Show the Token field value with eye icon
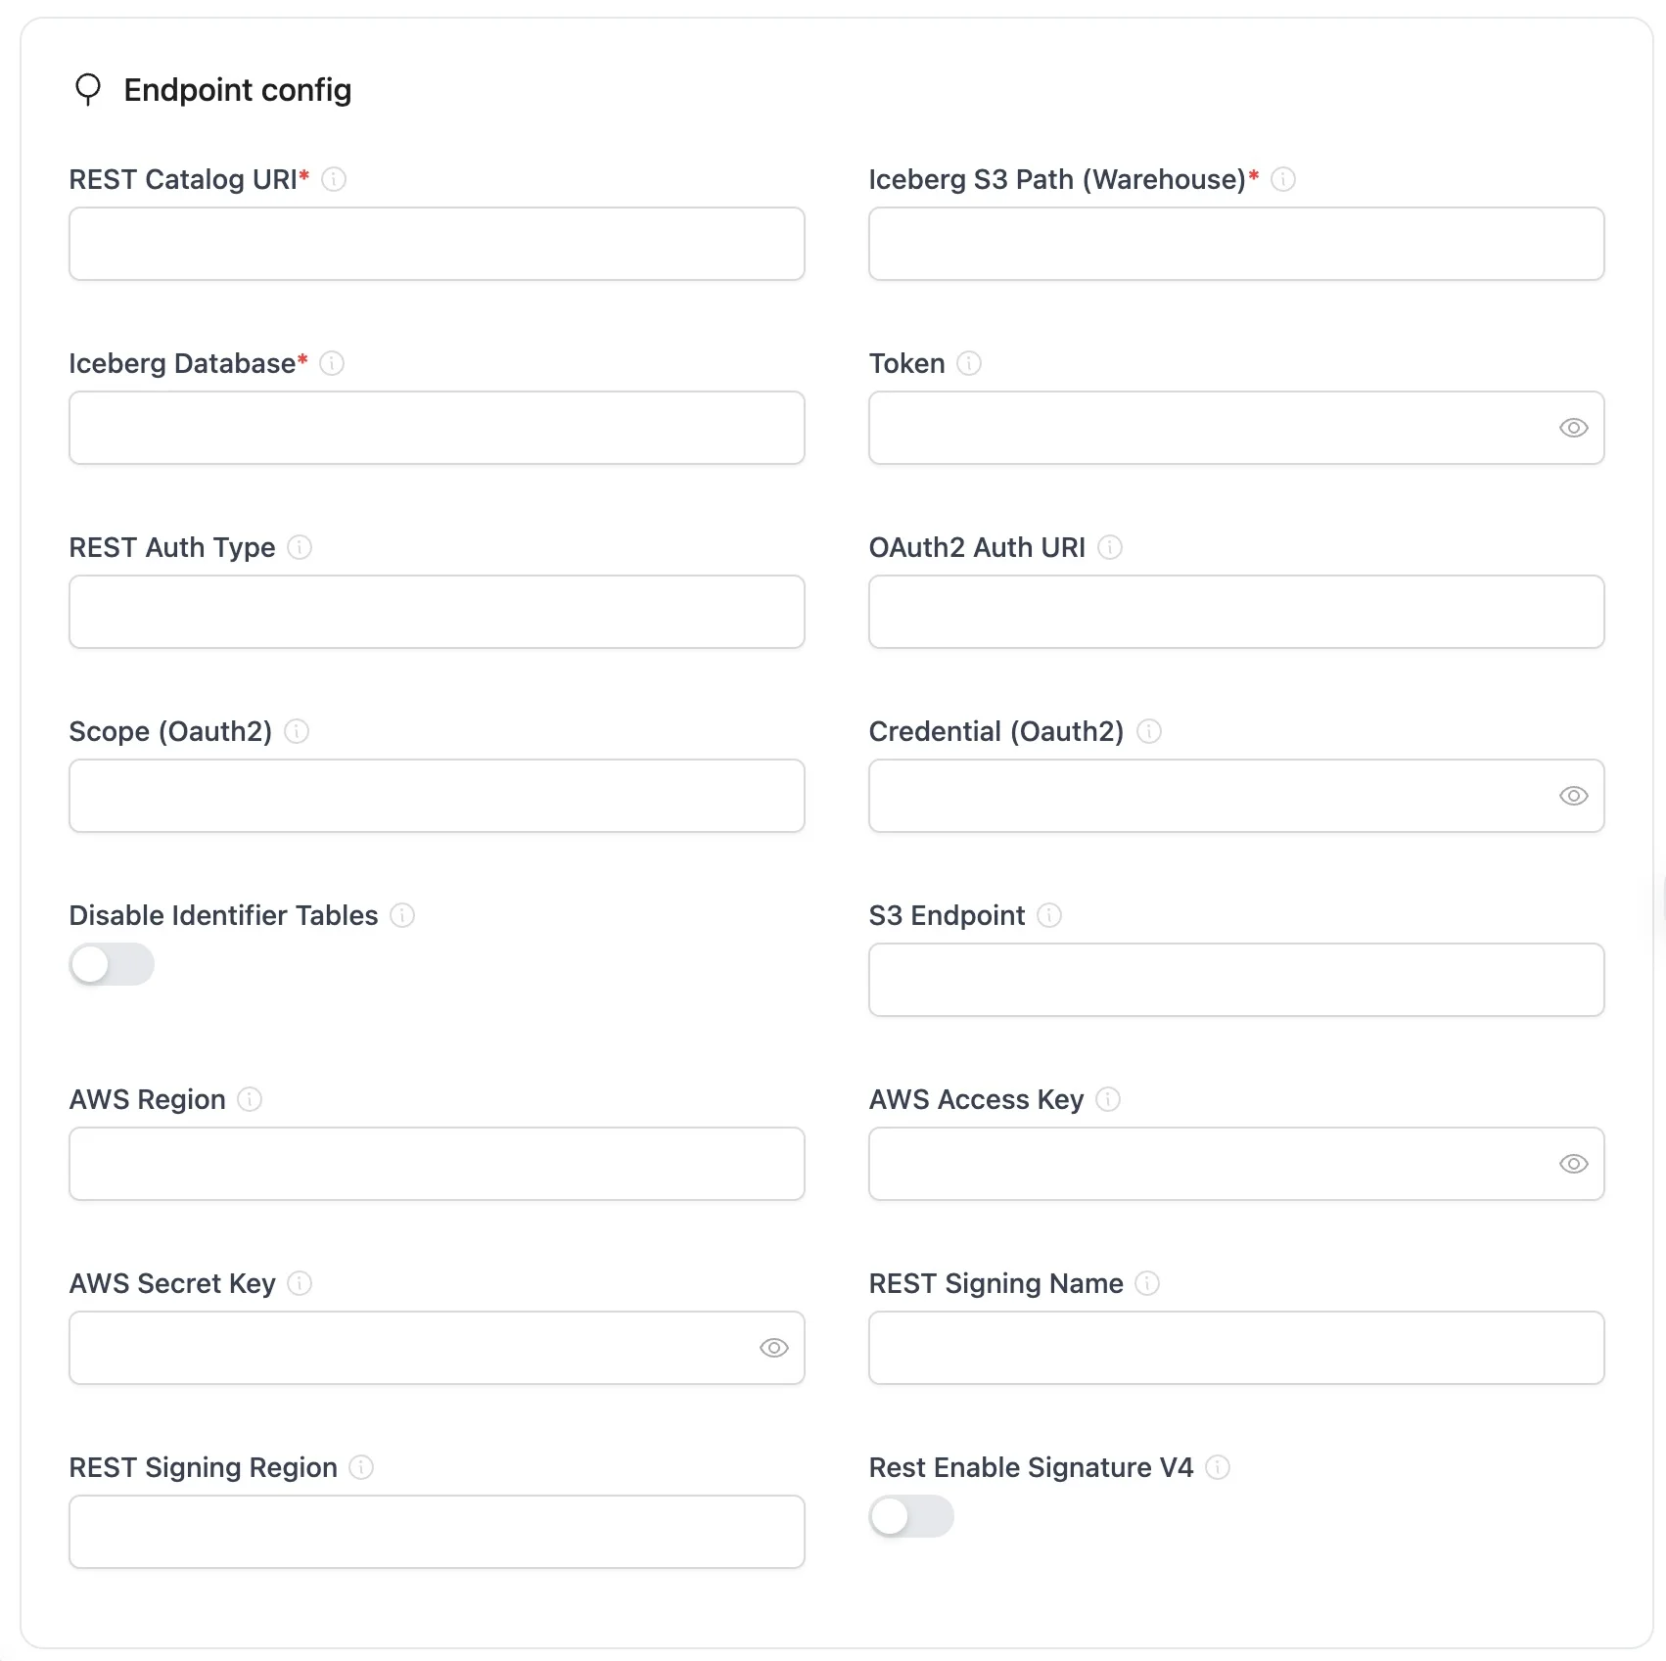1666x1661 pixels. pyautogui.click(x=1573, y=428)
